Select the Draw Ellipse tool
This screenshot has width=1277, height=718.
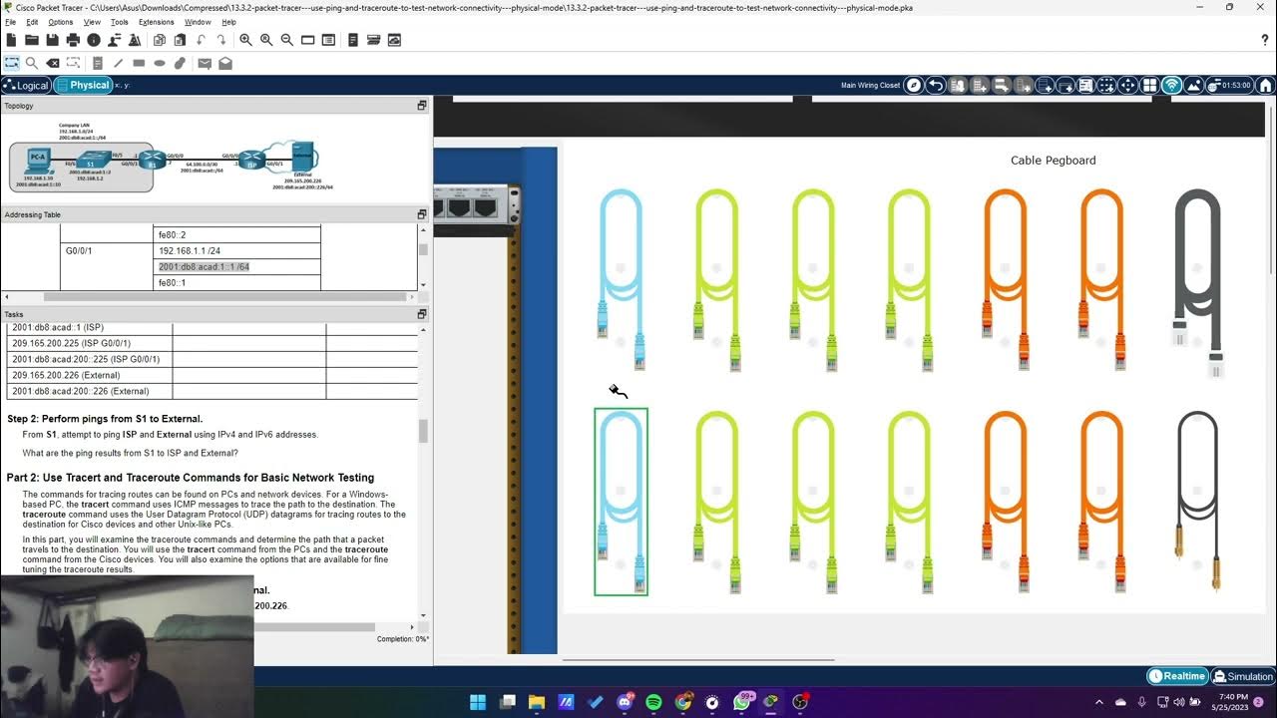pyautogui.click(x=160, y=63)
